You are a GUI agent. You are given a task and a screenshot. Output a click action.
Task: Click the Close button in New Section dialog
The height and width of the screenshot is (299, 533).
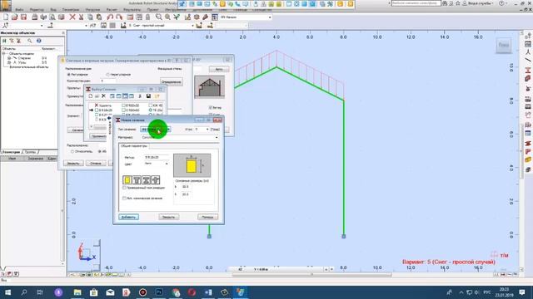point(168,217)
